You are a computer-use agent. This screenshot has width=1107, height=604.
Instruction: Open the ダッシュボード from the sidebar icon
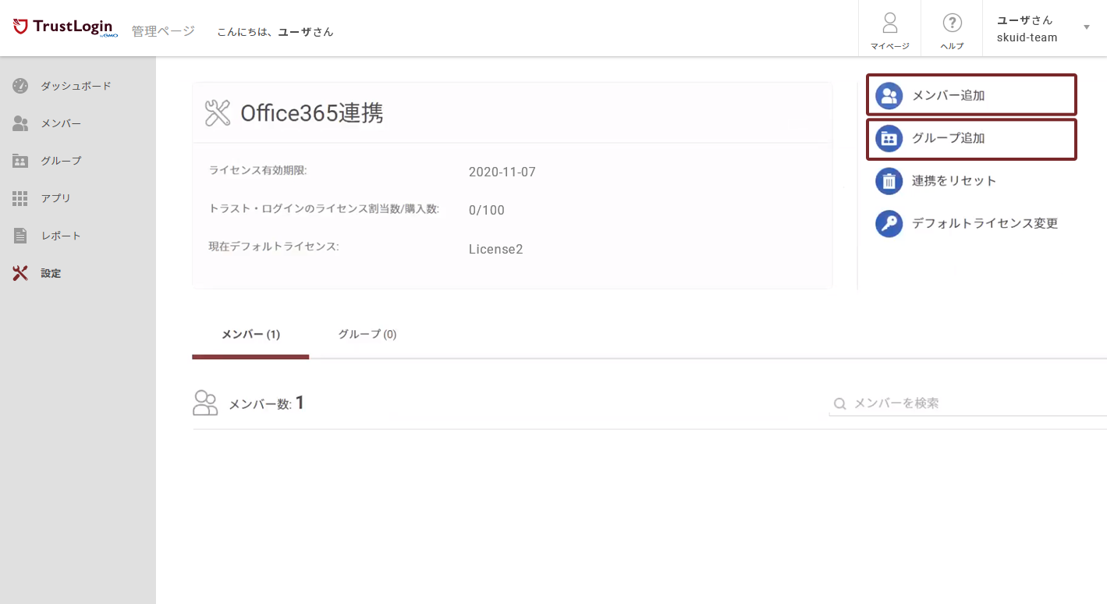[x=20, y=85]
